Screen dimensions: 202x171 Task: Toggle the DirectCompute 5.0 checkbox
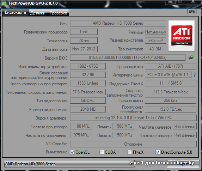click(x=158, y=152)
